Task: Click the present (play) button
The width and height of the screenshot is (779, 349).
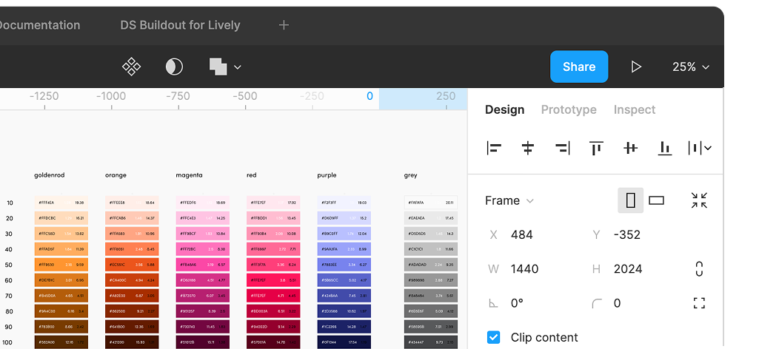Action: (x=635, y=67)
